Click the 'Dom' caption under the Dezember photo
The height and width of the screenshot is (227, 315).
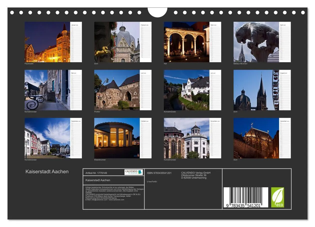tap(235, 160)
